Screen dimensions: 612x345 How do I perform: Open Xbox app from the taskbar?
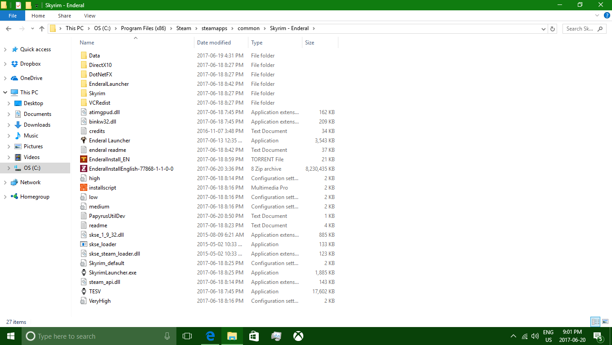298,336
